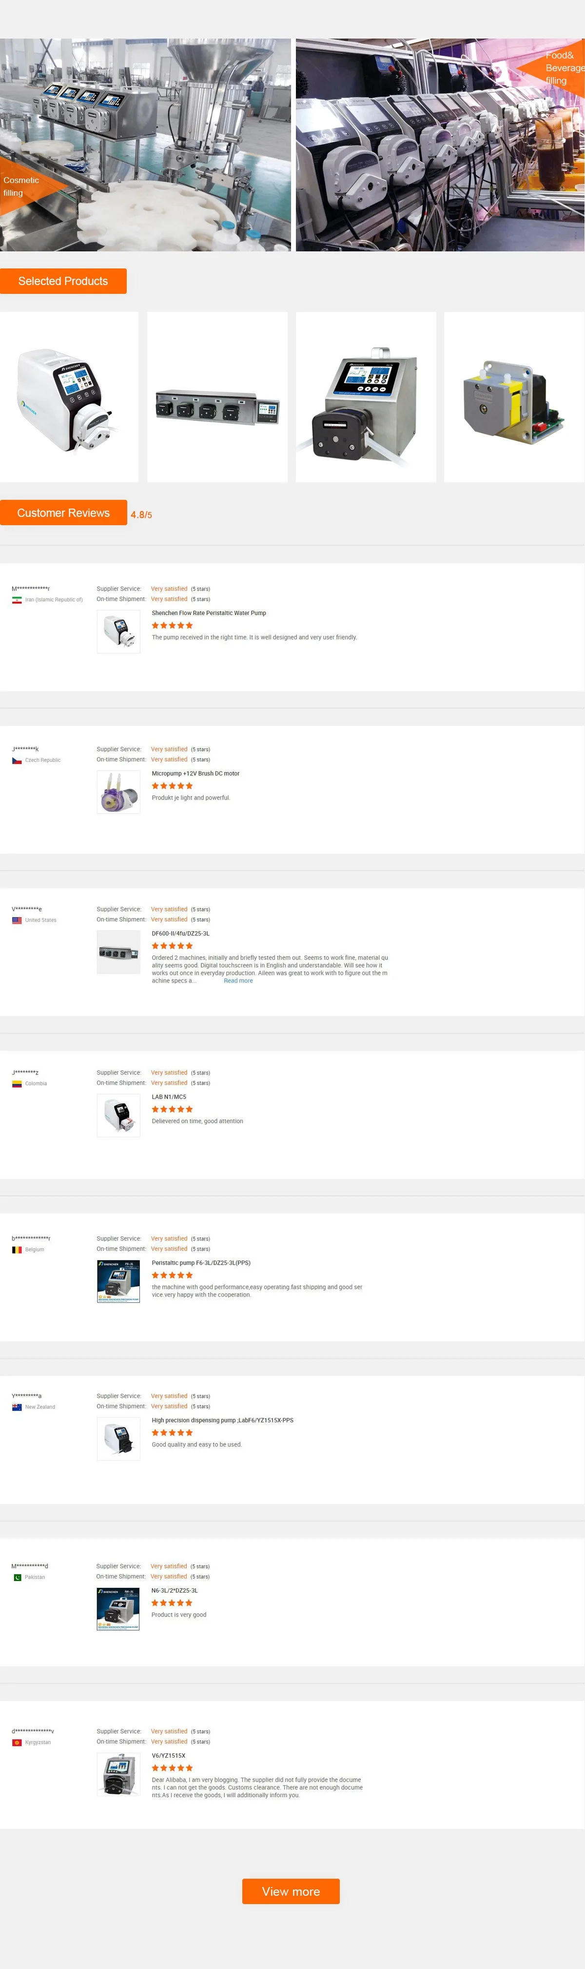
Task: Open the four-channel filling pump product image
Action: pyautogui.click(x=217, y=397)
